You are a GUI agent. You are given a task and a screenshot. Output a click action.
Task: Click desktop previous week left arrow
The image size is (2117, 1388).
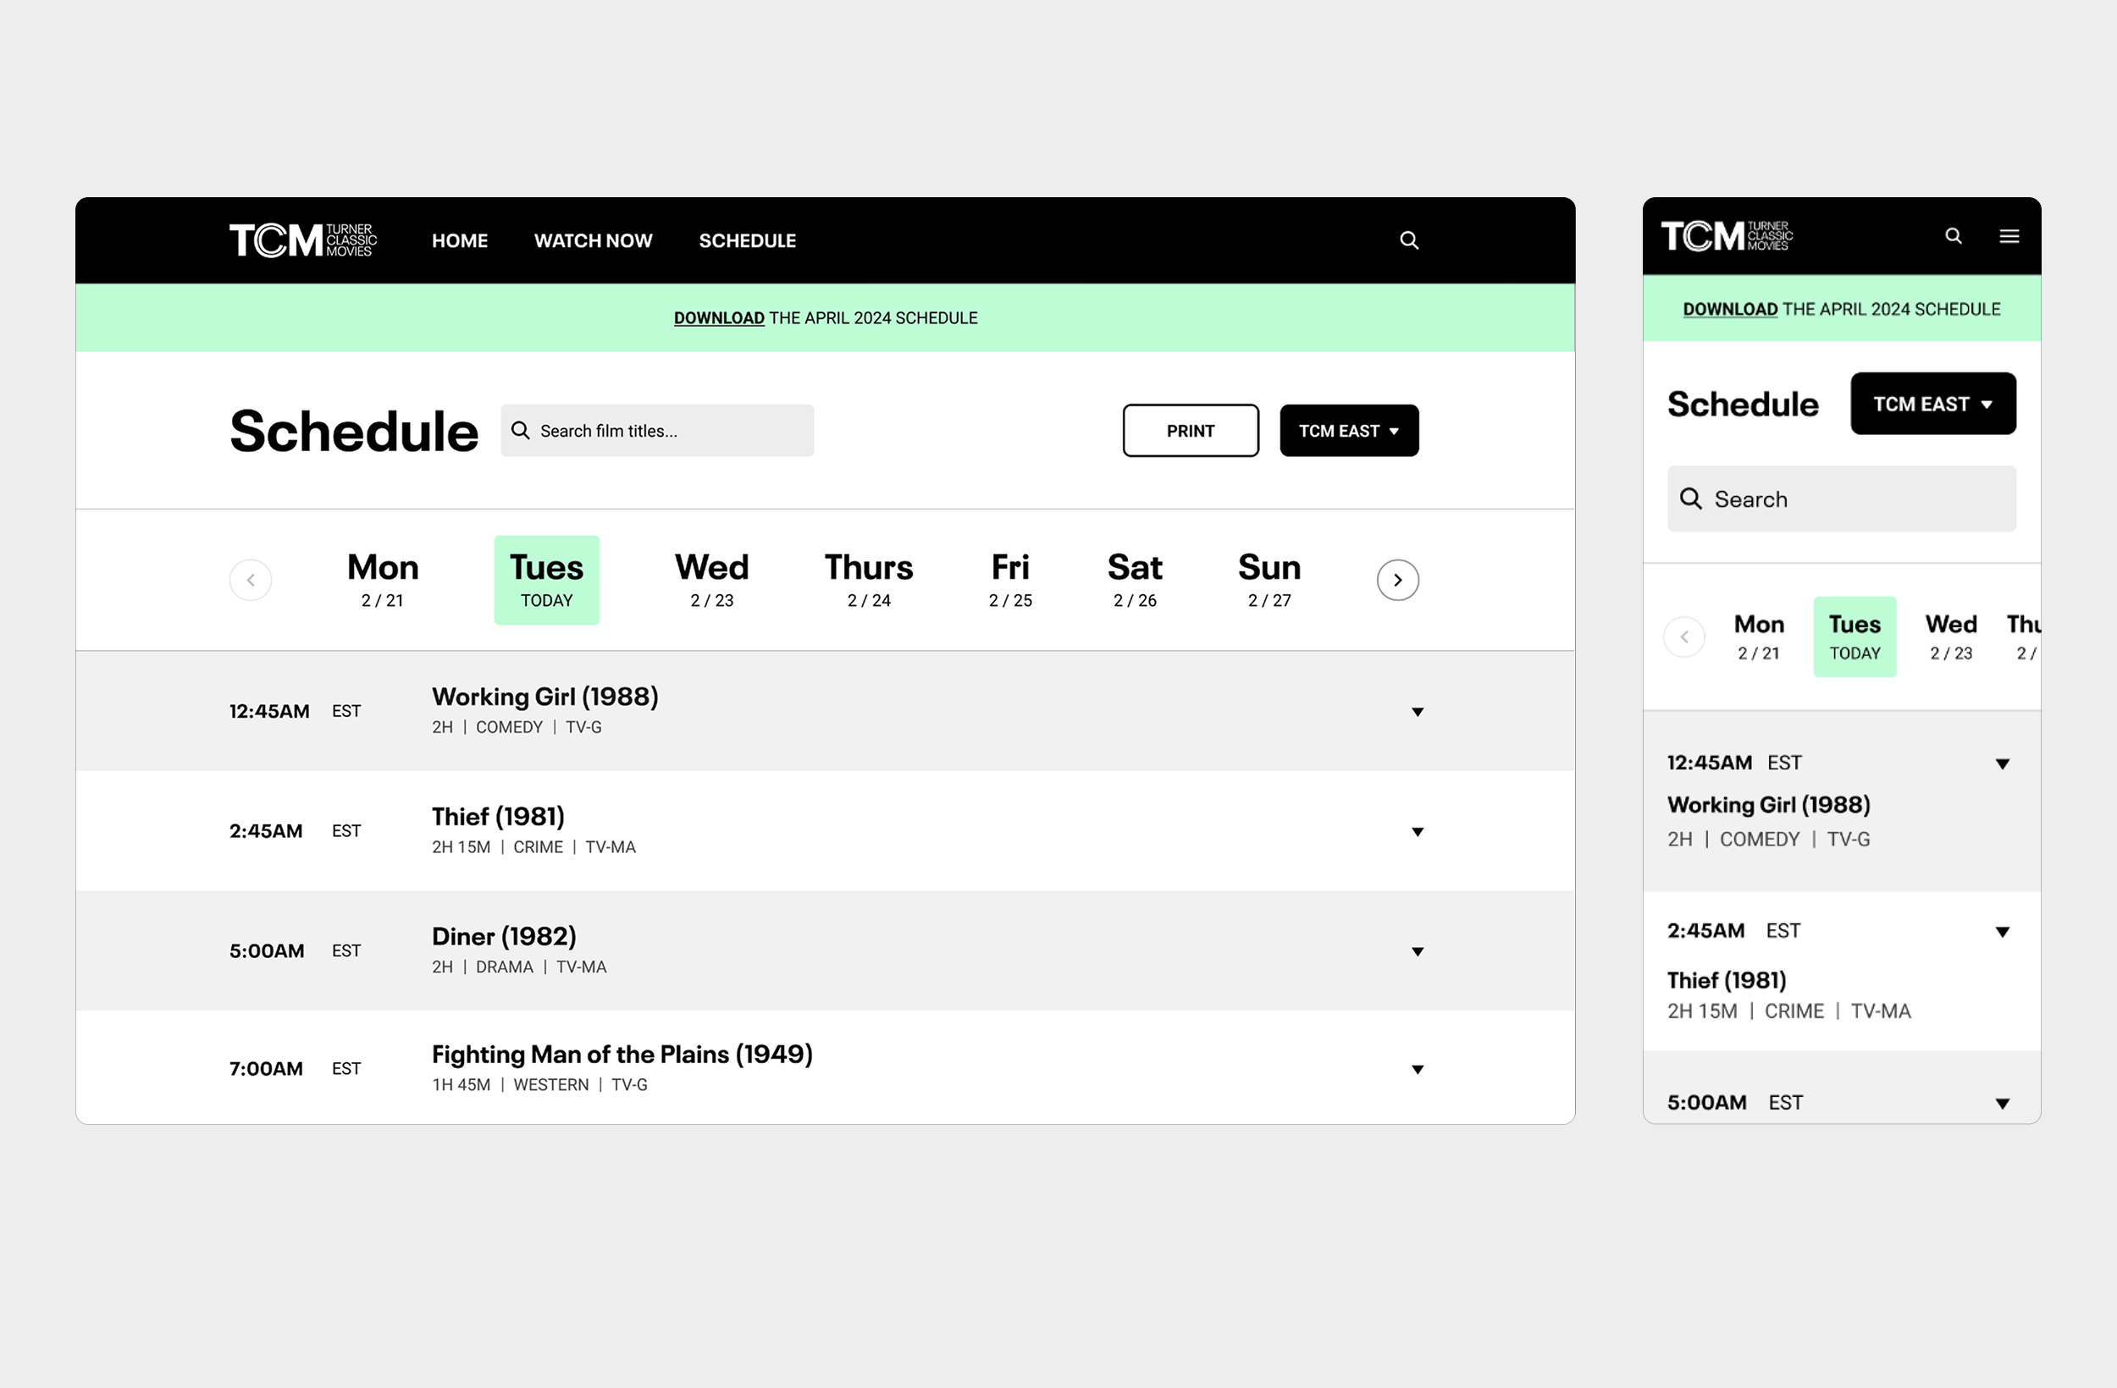point(251,581)
